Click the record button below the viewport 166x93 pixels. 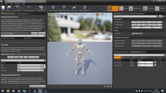[105, 86]
